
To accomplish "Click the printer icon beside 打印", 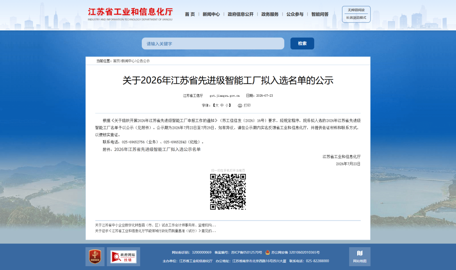I will point(240,106).
